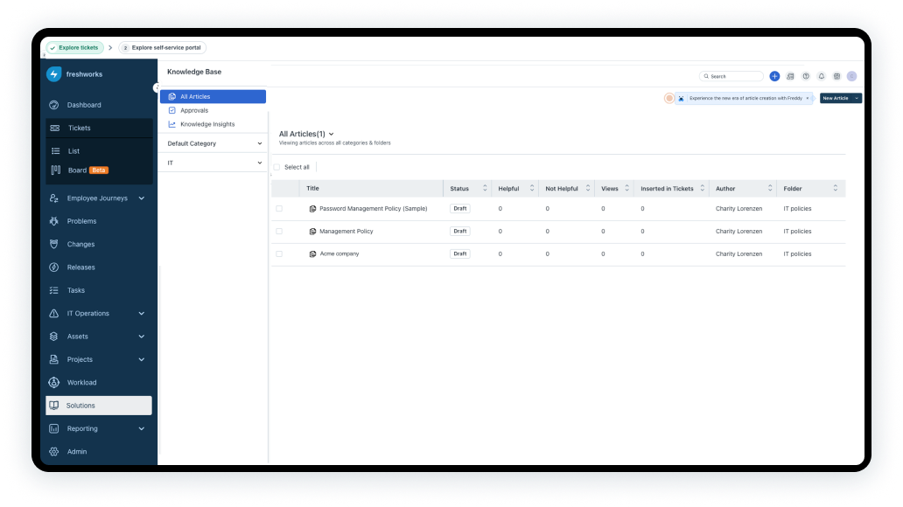The image size is (903, 507).
Task: Click Explore self-service portal step
Action: 163,48
